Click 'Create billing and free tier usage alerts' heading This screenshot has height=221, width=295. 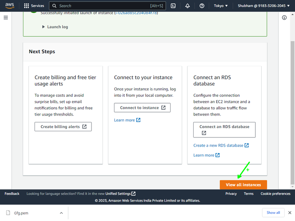65,81
